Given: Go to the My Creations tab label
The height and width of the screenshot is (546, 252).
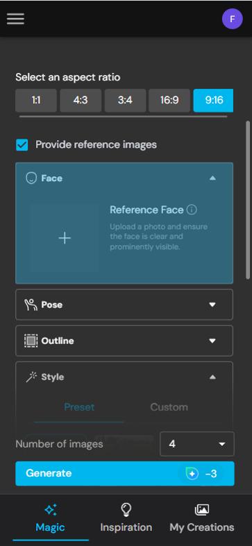Looking at the screenshot, I should coord(202,527).
